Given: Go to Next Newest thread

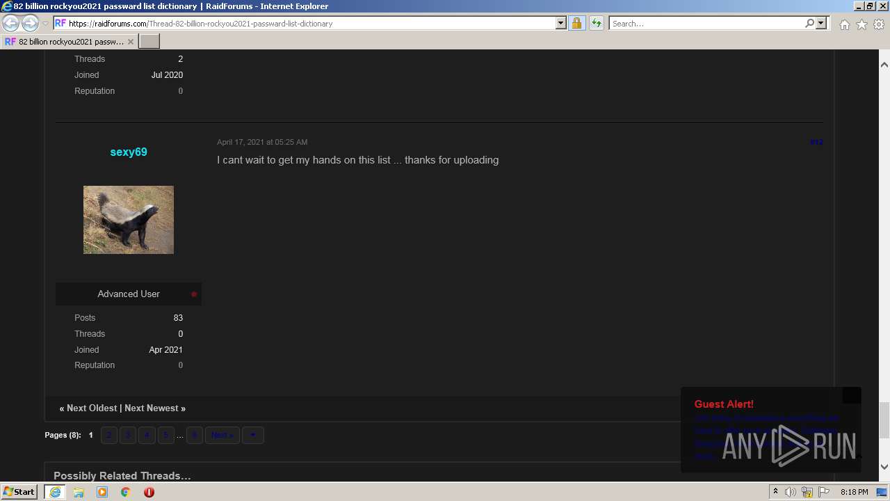Looking at the screenshot, I should [152, 408].
